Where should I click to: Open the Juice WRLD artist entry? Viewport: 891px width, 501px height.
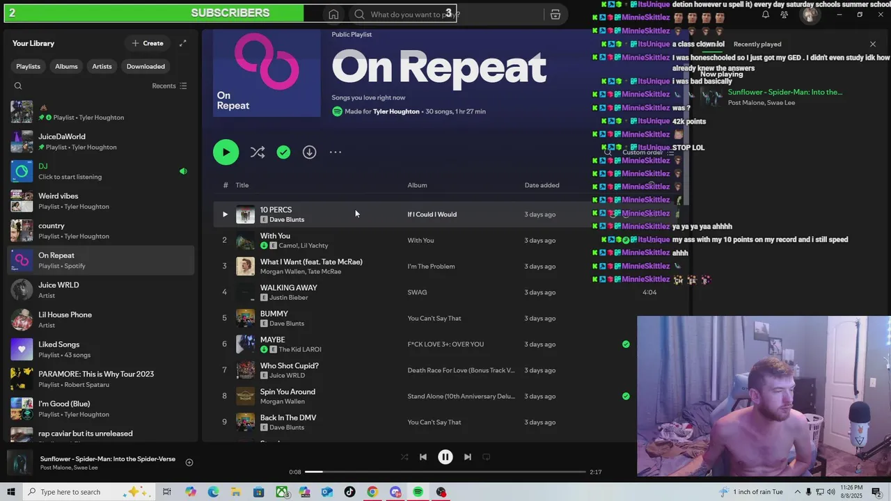coord(101,290)
